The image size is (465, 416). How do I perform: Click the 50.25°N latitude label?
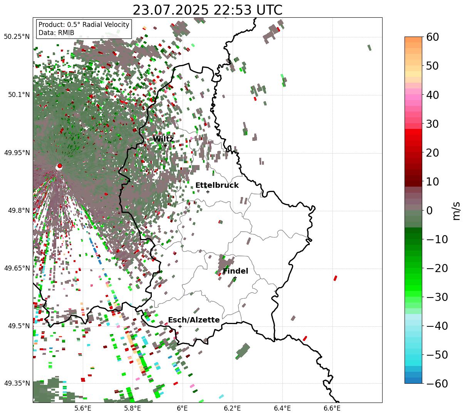(x=17, y=37)
